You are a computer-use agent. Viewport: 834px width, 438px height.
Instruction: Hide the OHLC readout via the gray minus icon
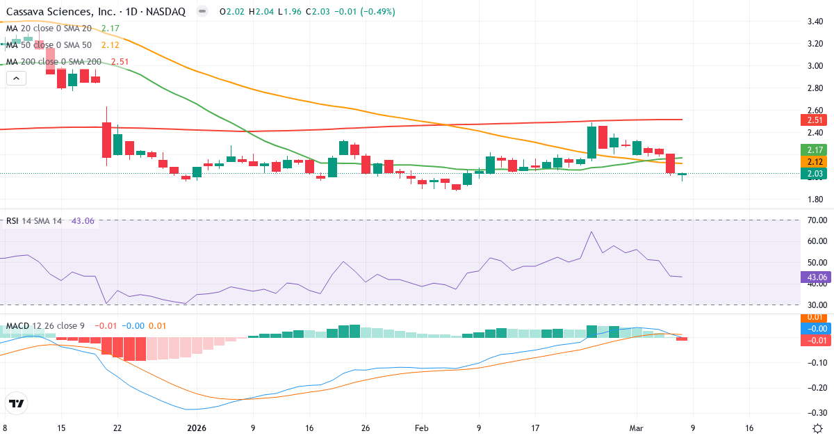pyautogui.click(x=201, y=11)
